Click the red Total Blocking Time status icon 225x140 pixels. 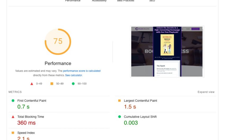[13, 117]
